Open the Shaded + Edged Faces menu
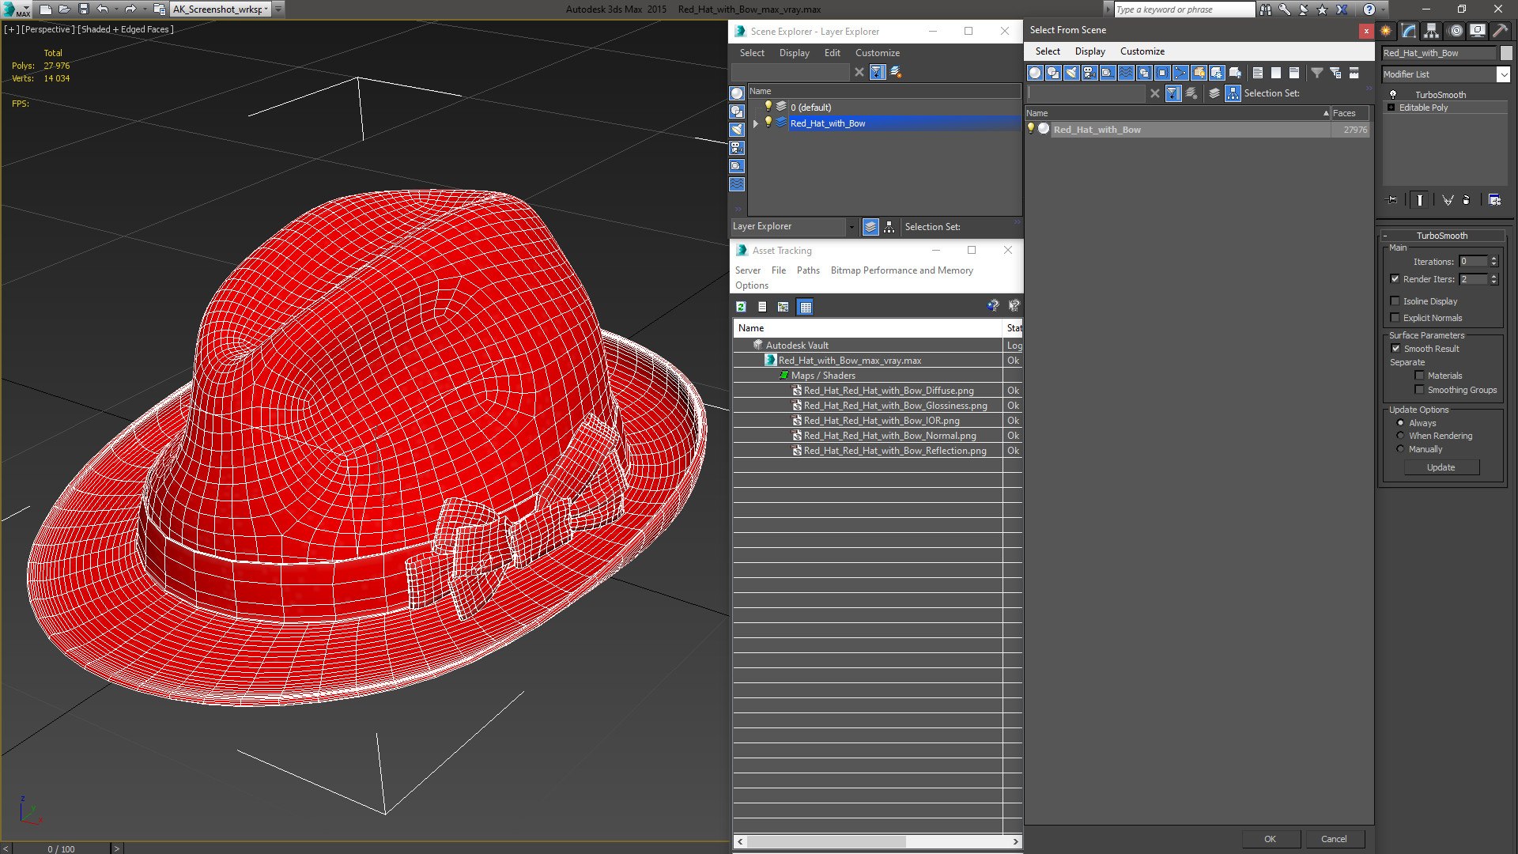1518x854 pixels. click(x=125, y=29)
